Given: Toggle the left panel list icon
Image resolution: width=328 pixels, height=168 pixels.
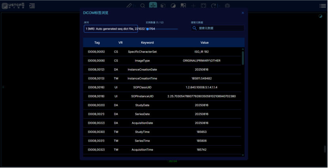Looking at the screenshot, I should pyautogui.click(x=32, y=6).
